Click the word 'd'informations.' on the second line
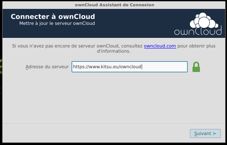 tap(114, 51)
